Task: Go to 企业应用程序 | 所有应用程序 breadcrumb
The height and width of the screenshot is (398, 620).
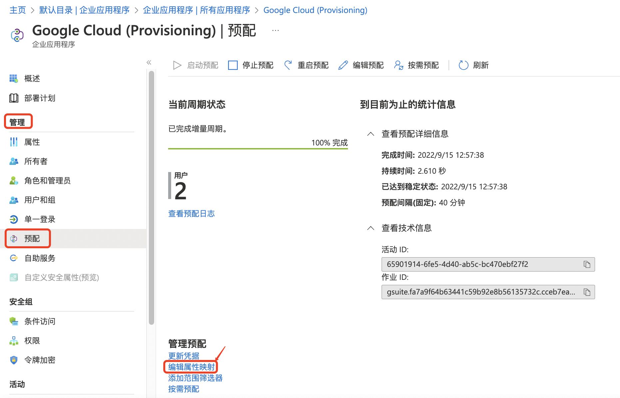Action: pyautogui.click(x=196, y=10)
